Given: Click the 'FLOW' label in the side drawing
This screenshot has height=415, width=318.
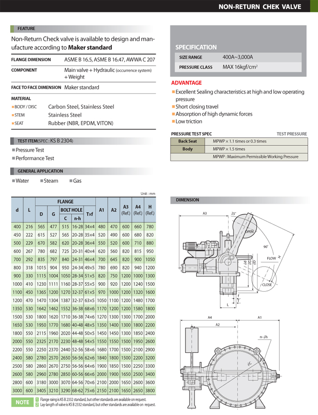Looking at the screenshot, I should (271, 259).
